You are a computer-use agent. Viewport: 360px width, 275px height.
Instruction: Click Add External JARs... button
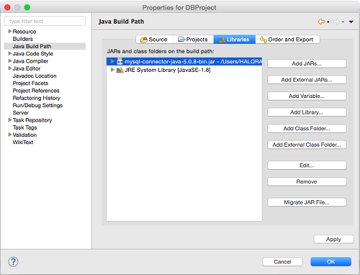(x=307, y=80)
